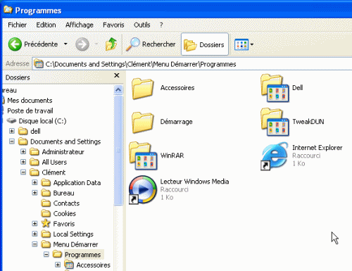Toggle the Dossiers folders pane button

(x=205, y=44)
